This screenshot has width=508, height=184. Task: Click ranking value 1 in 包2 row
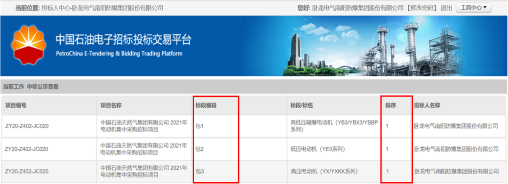pyautogui.click(x=387, y=149)
